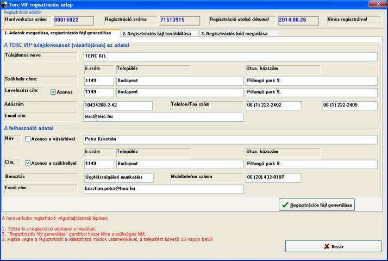This screenshot has width=388, height=261.
Task: Switch to tab 3. Regisztrációs kód megadása
Action: point(239,33)
